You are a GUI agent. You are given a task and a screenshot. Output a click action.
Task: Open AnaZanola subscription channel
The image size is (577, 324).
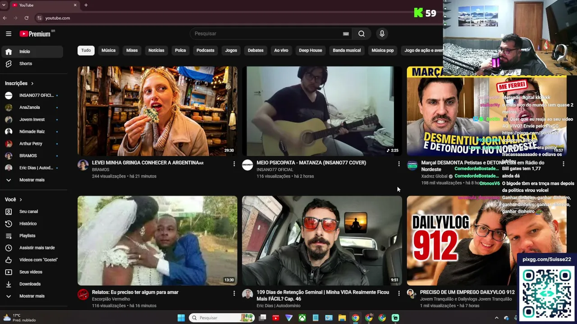pyautogui.click(x=32, y=108)
